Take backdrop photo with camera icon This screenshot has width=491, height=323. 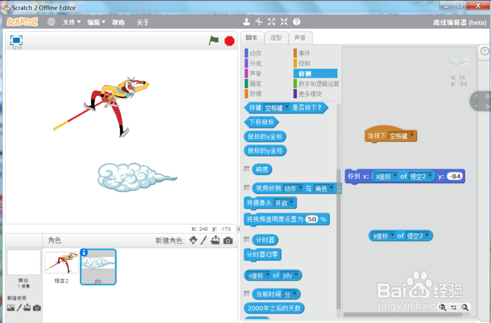click(37, 308)
